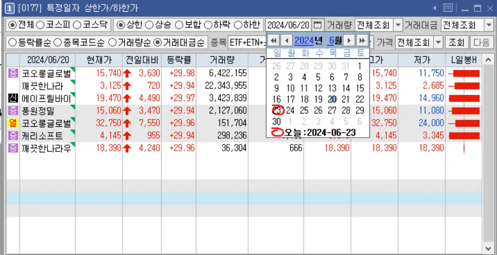
Task: Expand the 가격 전체조회 dropdown
Action: click(x=439, y=42)
